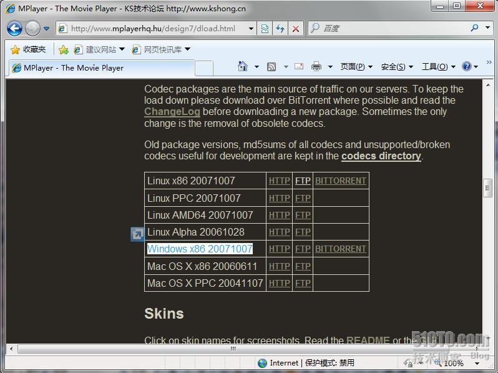Click the Read Mail envelope icon
498x373 pixels.
pyautogui.click(x=299, y=67)
